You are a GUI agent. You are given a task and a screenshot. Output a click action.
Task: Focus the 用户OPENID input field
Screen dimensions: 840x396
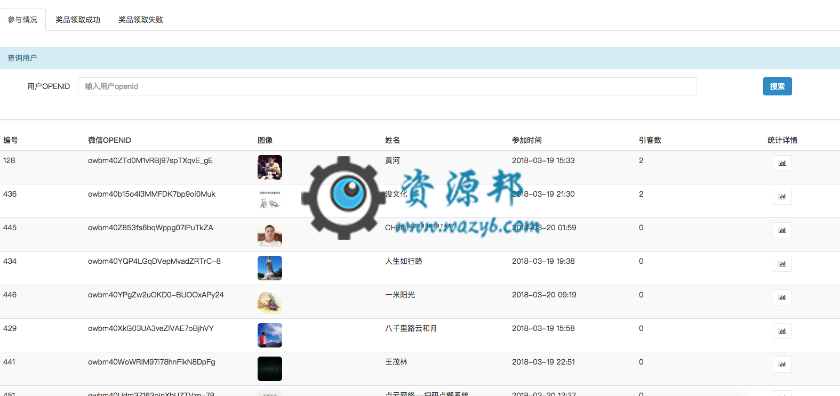[x=387, y=86]
